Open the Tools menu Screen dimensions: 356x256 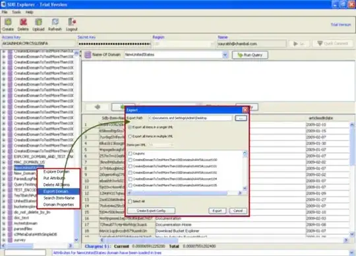[x=16, y=12]
